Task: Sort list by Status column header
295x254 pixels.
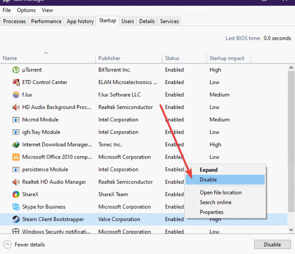Action: pyautogui.click(x=184, y=58)
